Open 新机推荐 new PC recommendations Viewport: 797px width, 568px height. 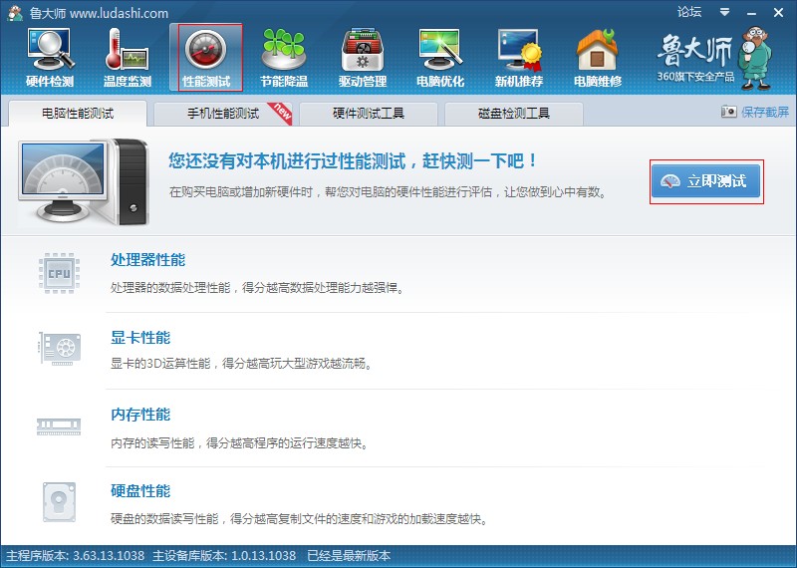click(x=519, y=58)
